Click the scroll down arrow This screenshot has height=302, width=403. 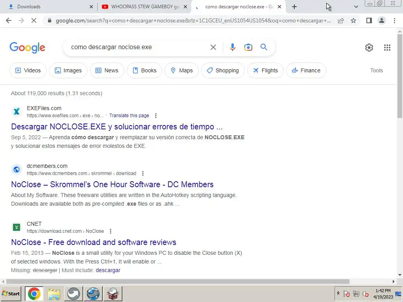click(400, 275)
